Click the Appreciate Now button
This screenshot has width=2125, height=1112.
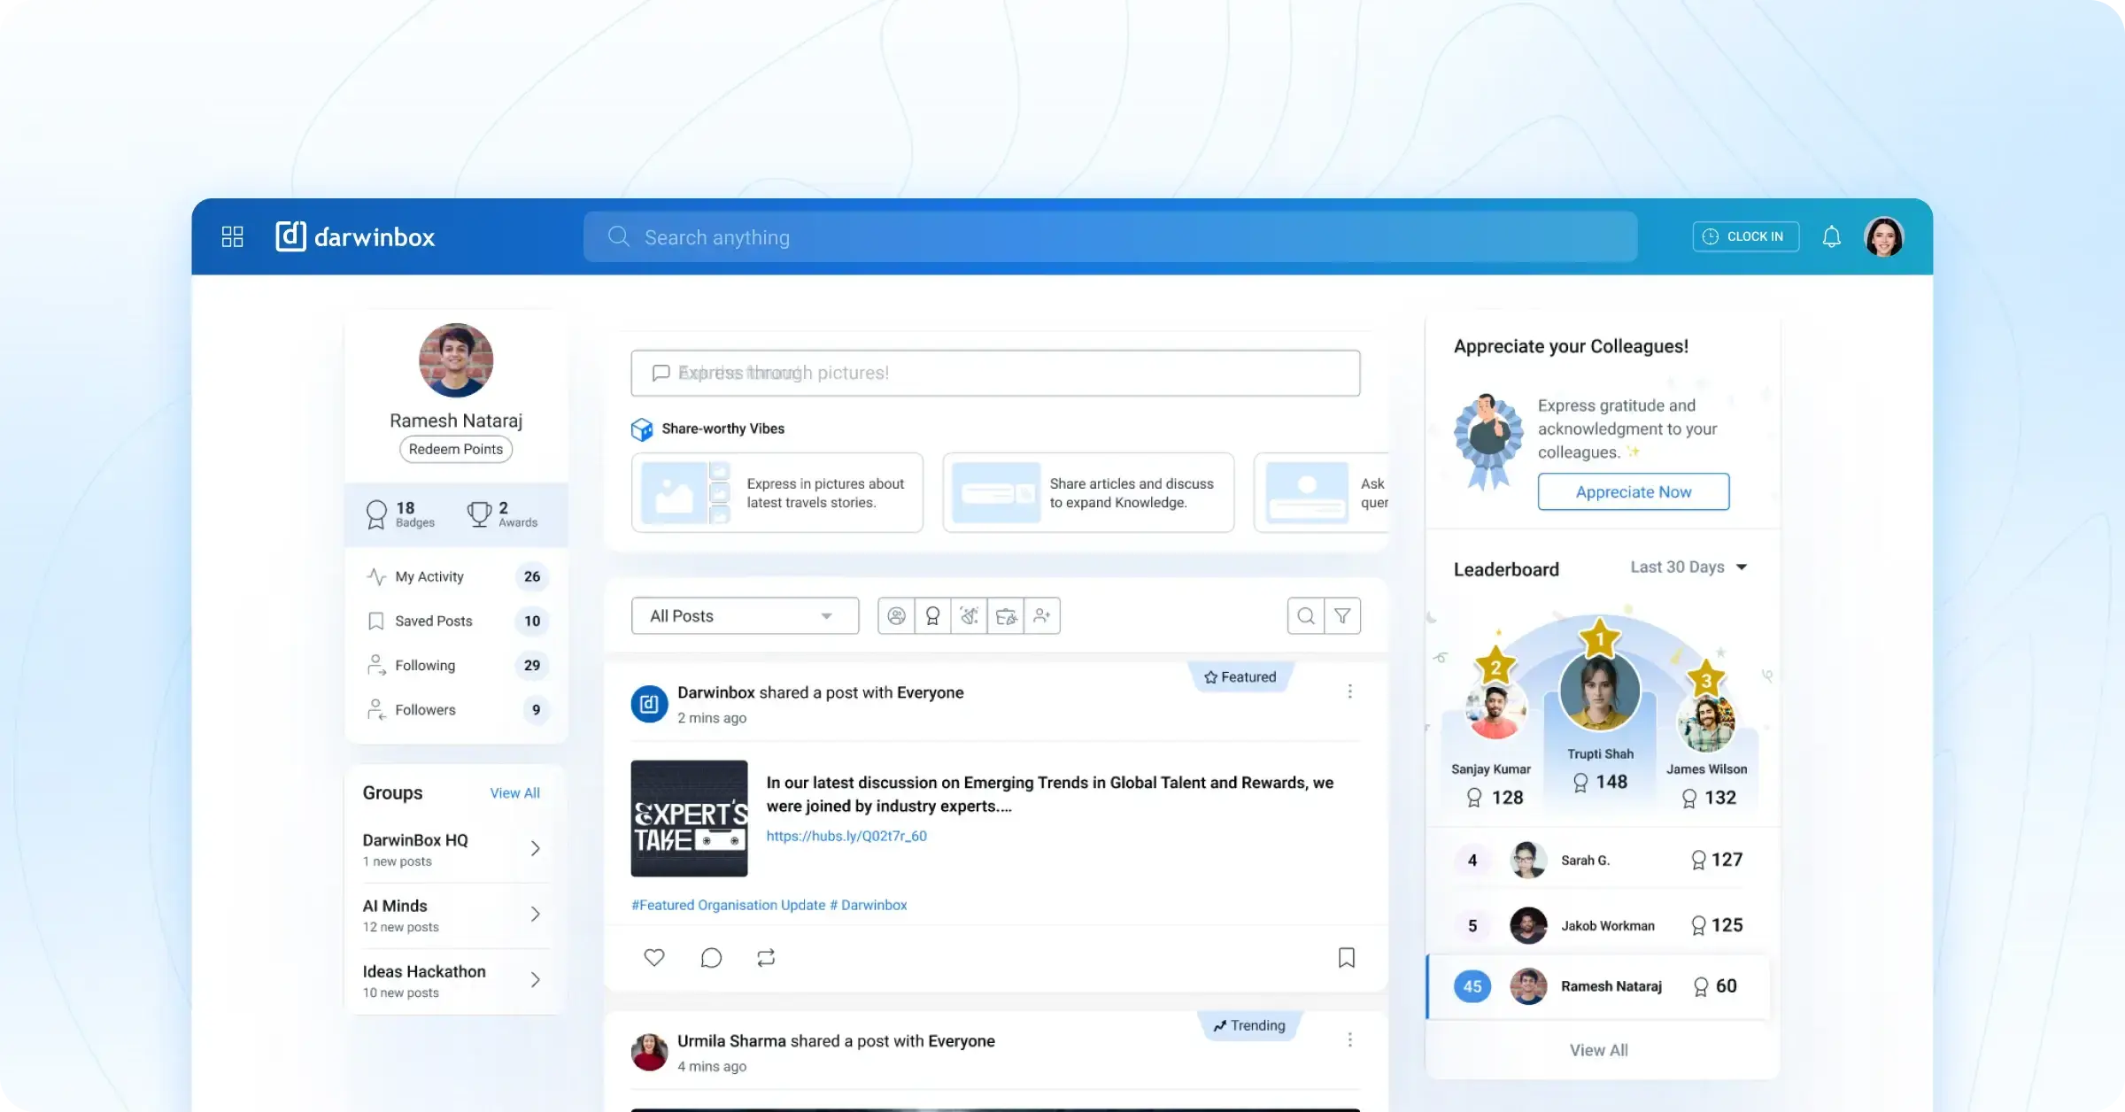pyautogui.click(x=1633, y=492)
